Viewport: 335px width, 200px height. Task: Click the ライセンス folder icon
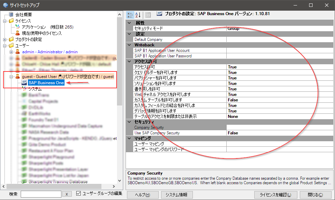(x=11, y=21)
